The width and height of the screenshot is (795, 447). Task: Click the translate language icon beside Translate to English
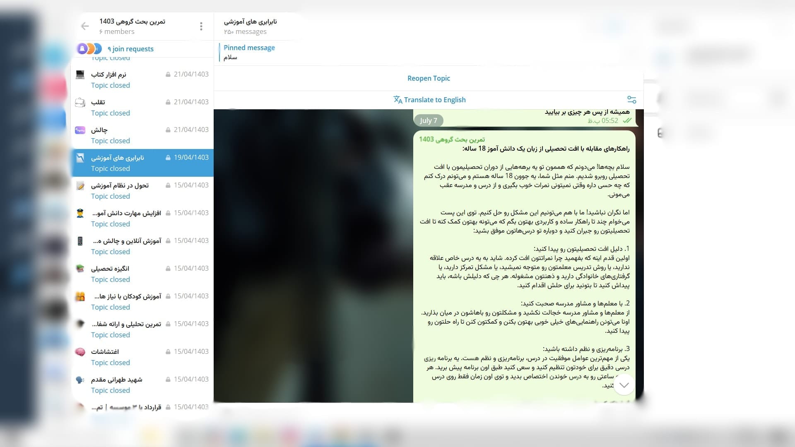point(397,100)
